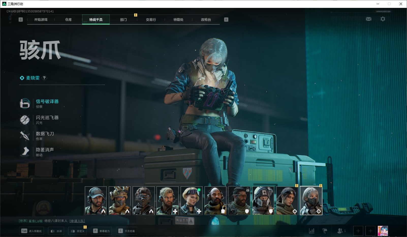Open the 部门 tab
The image size is (407, 237).
(123, 20)
